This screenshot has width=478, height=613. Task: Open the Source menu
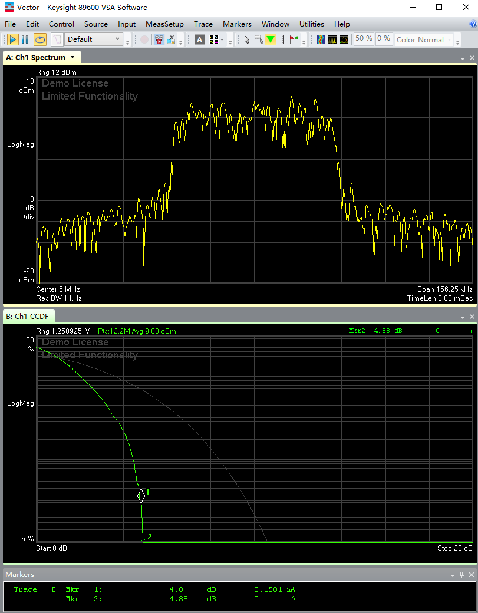click(95, 24)
